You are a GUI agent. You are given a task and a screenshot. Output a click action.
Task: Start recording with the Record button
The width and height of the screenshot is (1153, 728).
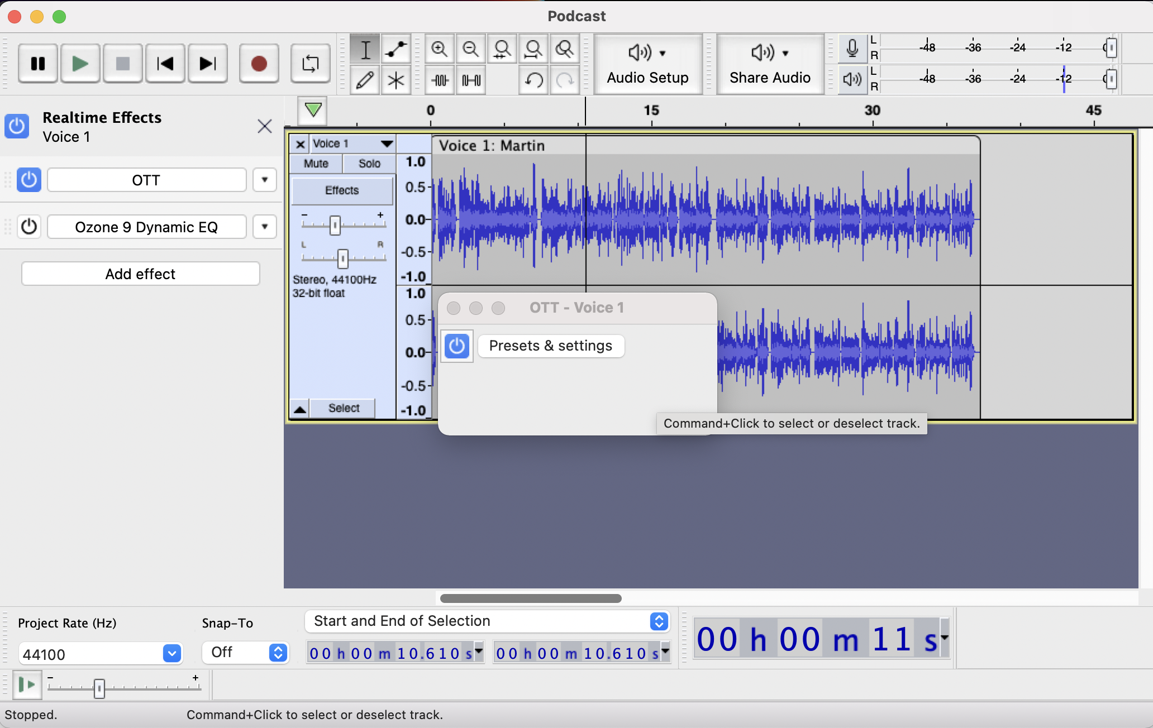pyautogui.click(x=259, y=63)
